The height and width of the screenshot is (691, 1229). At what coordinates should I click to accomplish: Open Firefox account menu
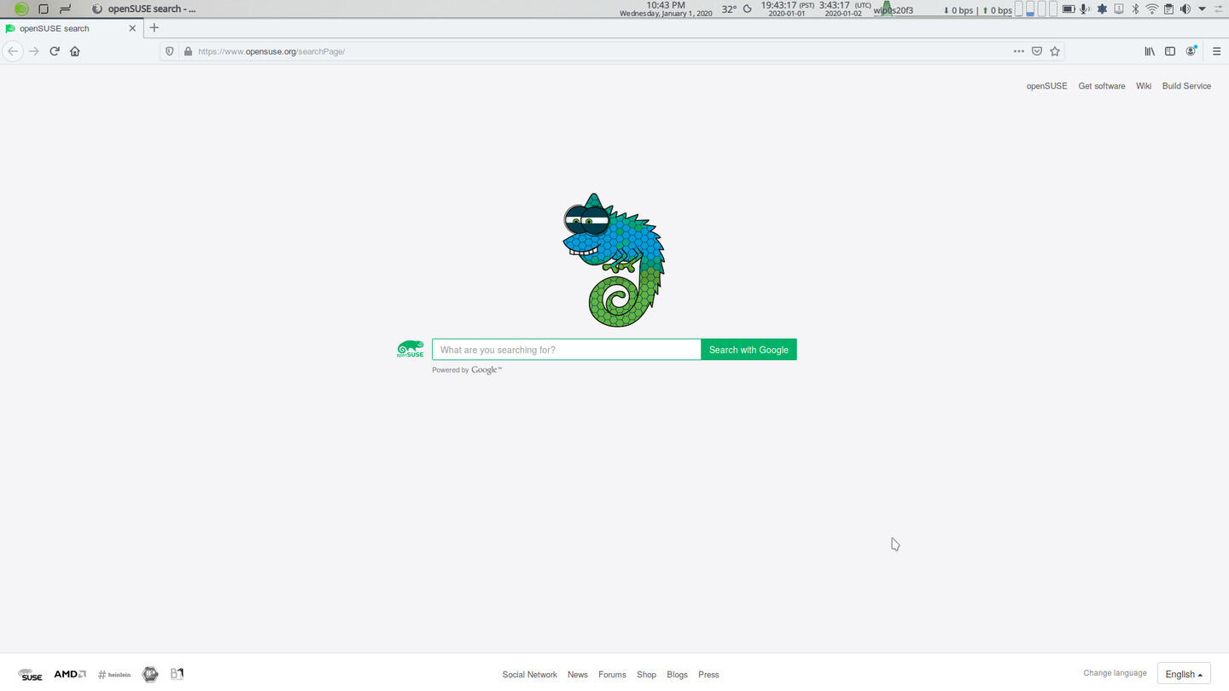point(1191,51)
